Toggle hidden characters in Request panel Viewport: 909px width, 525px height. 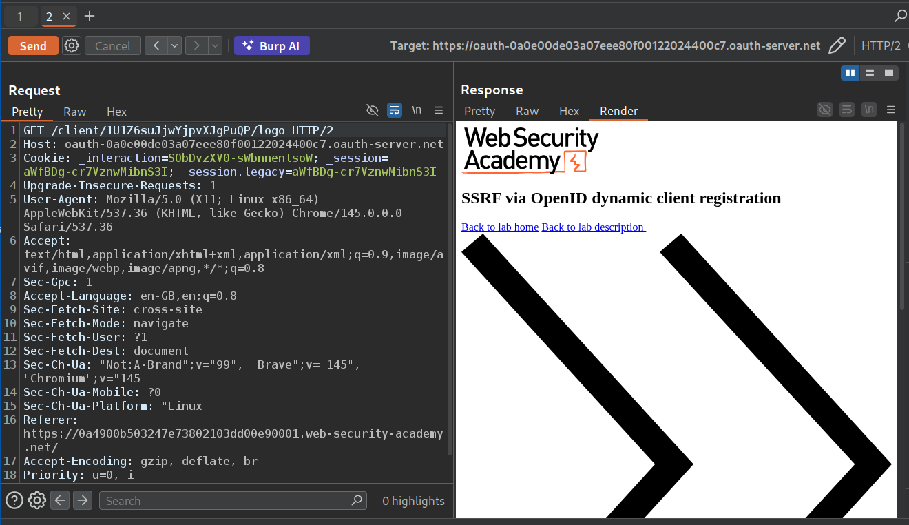click(x=373, y=110)
